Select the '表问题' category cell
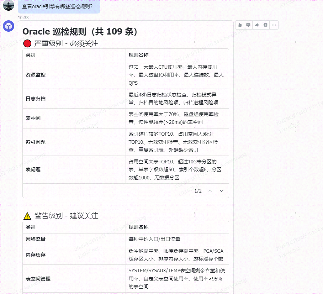This screenshot has height=294, width=323. point(74,170)
